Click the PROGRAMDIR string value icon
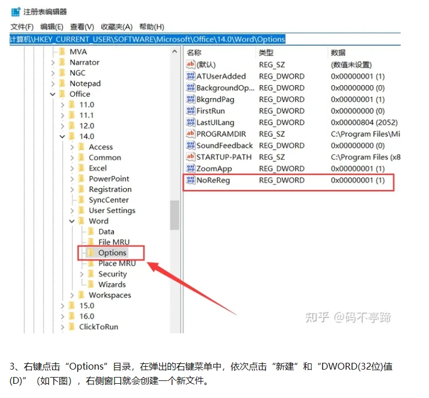 coord(191,134)
